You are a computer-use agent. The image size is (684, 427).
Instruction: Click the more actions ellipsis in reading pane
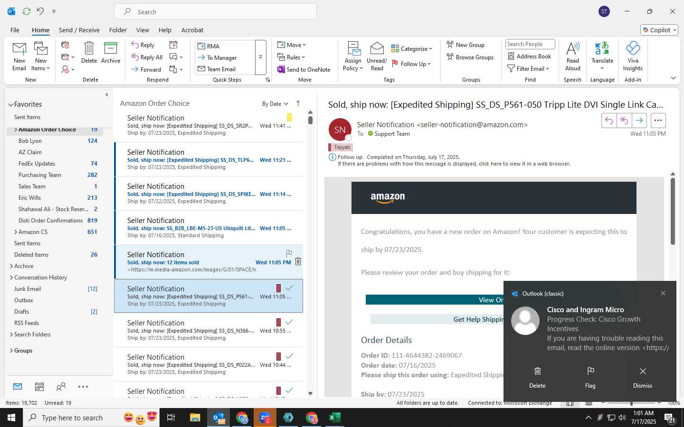[x=658, y=121]
